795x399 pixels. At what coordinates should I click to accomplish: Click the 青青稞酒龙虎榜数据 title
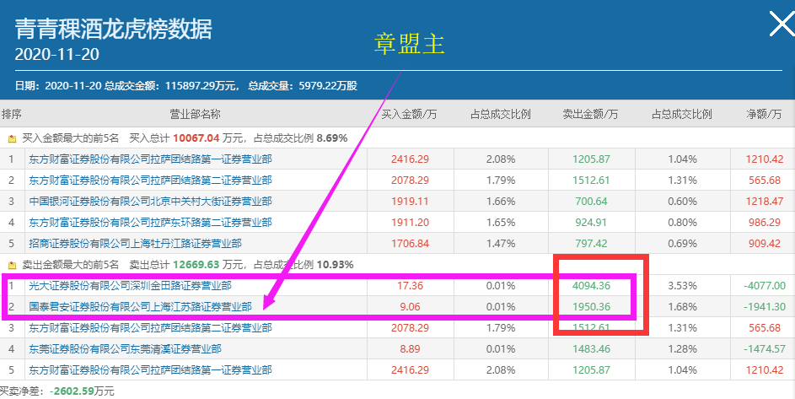[113, 29]
